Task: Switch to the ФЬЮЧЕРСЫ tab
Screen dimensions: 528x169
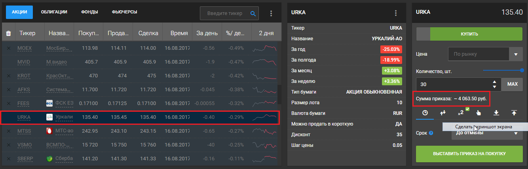Action: pos(125,12)
